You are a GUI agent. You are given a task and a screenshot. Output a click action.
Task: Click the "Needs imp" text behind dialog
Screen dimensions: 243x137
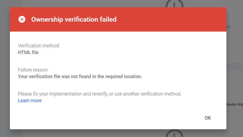click(x=234, y=104)
